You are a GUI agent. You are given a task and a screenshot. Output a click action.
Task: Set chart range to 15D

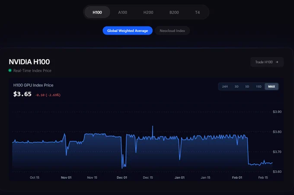(259, 86)
